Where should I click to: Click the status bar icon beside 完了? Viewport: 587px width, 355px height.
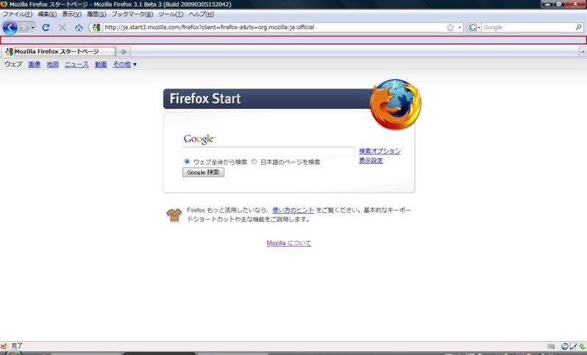pos(4,346)
